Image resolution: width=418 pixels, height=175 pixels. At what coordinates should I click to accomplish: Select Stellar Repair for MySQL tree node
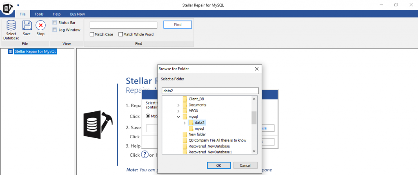pos(36,51)
